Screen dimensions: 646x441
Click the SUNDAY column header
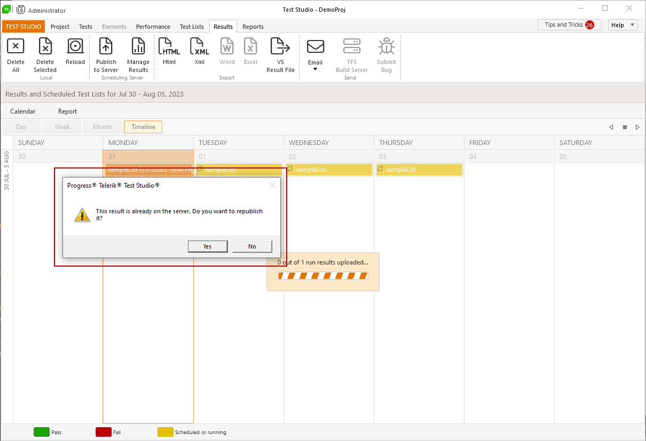pyautogui.click(x=58, y=143)
